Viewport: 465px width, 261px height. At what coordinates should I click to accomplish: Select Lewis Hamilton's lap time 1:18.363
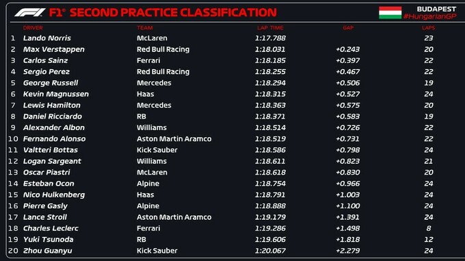point(270,105)
